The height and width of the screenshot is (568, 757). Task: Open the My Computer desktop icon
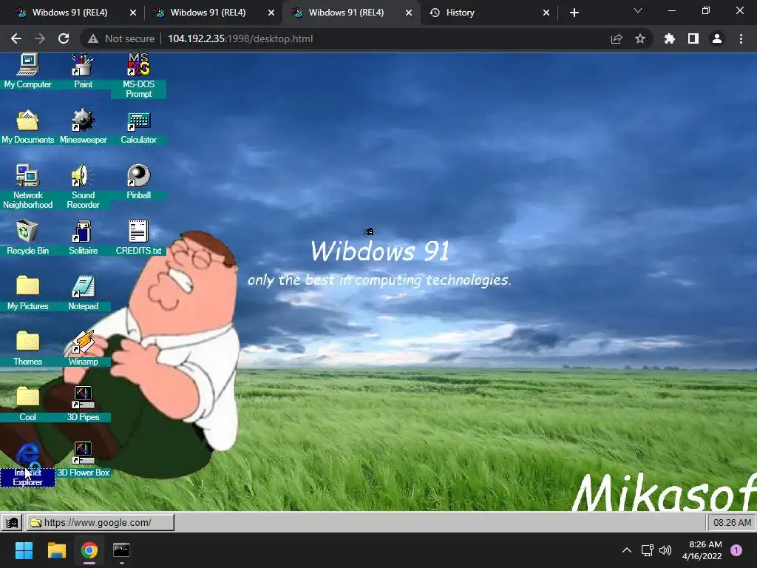pos(27,71)
